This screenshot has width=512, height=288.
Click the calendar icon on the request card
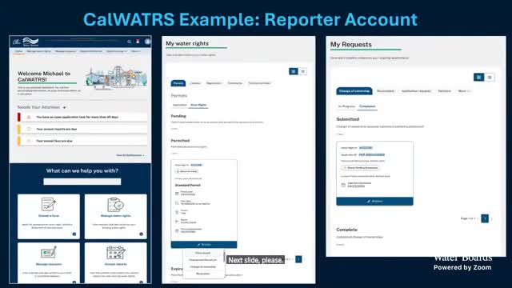[x=343, y=185]
